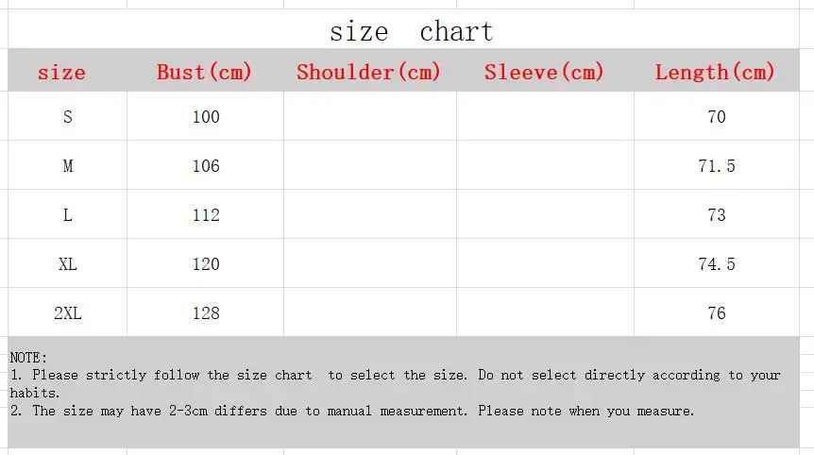This screenshot has width=814, height=455.
Task: Select the length value 76 cell
Action: [716, 313]
